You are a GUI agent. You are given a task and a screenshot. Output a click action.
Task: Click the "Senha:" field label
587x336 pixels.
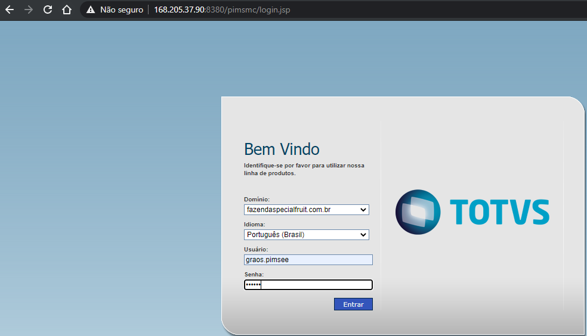pos(254,274)
